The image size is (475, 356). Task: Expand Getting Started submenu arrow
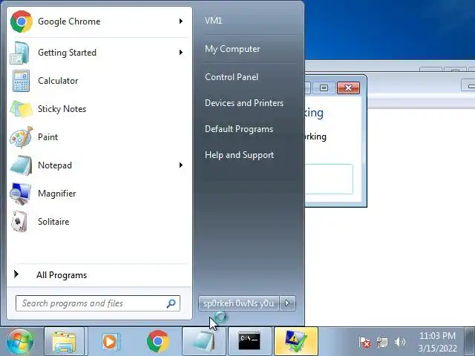[x=181, y=53]
